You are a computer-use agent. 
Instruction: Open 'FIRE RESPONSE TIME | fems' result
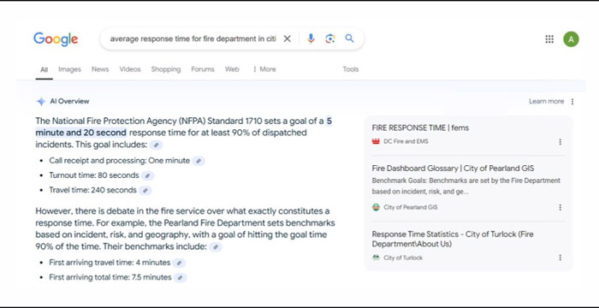420,128
